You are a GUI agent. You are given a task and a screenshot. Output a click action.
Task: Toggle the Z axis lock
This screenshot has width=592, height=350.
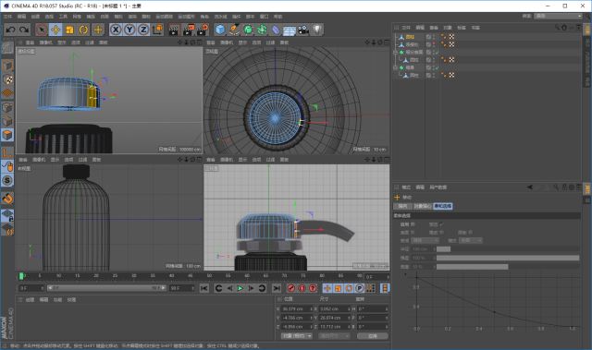pos(143,30)
